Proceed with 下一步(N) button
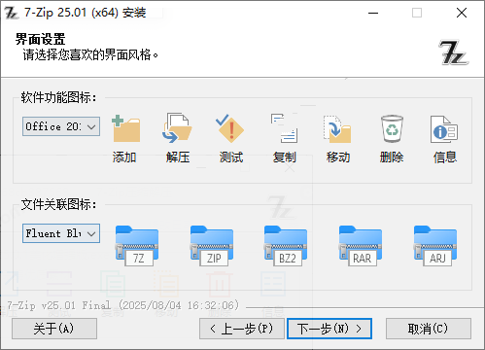 pos(329,329)
